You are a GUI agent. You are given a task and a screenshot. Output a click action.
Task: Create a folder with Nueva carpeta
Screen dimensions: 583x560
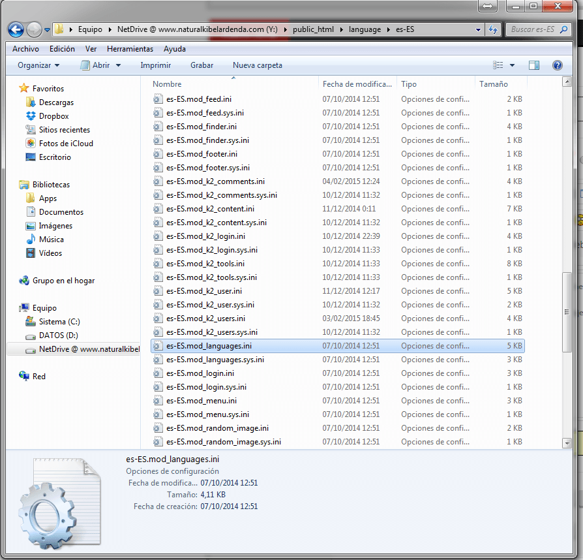258,65
